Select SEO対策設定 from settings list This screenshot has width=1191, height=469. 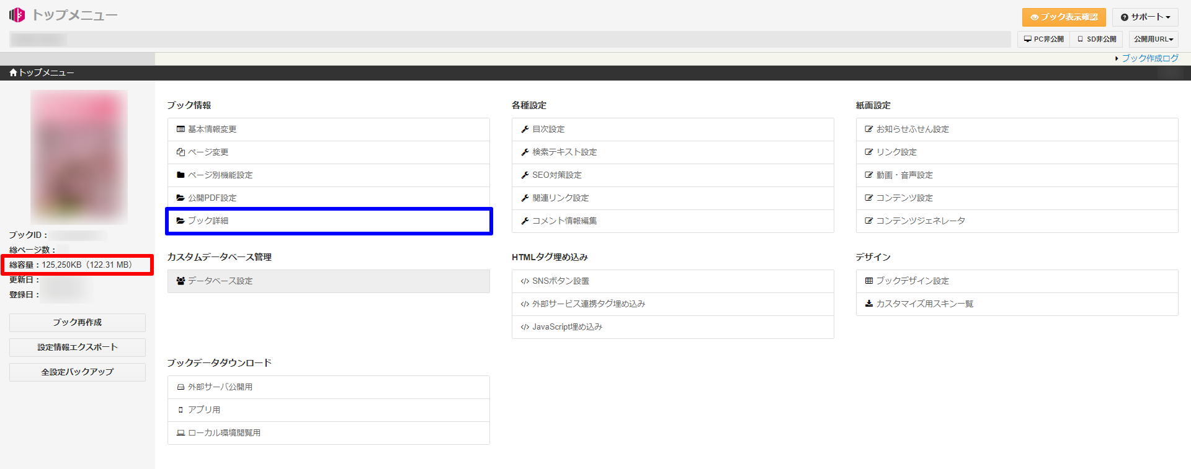click(556, 175)
